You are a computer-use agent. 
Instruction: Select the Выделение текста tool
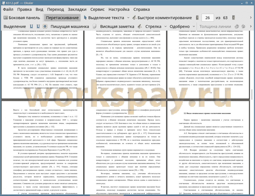[x=104, y=18]
